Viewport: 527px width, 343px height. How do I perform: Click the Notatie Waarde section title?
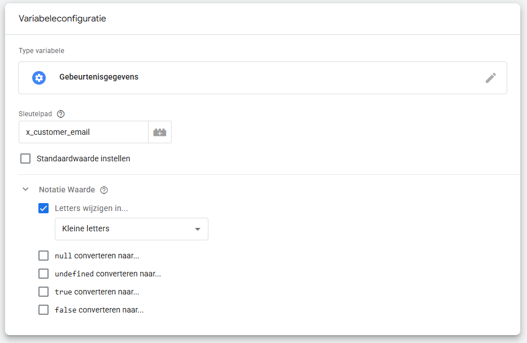coord(67,190)
